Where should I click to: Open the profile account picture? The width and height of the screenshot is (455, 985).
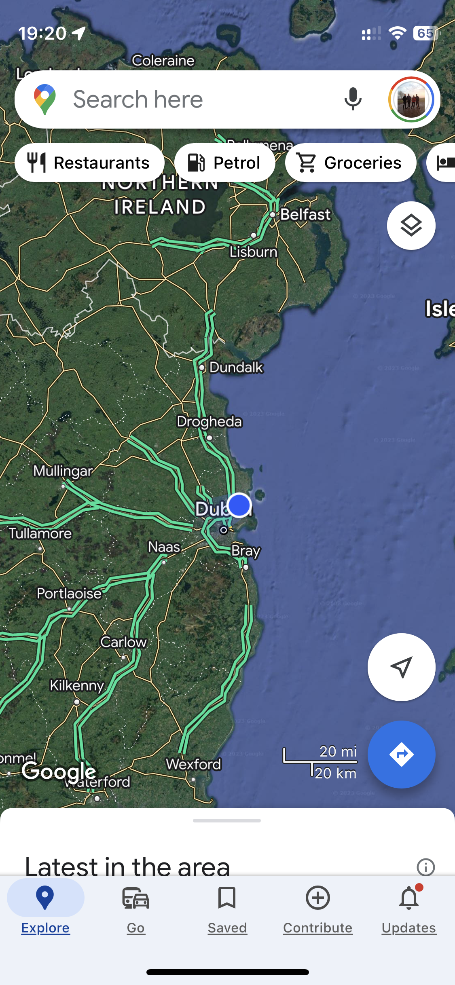[411, 99]
